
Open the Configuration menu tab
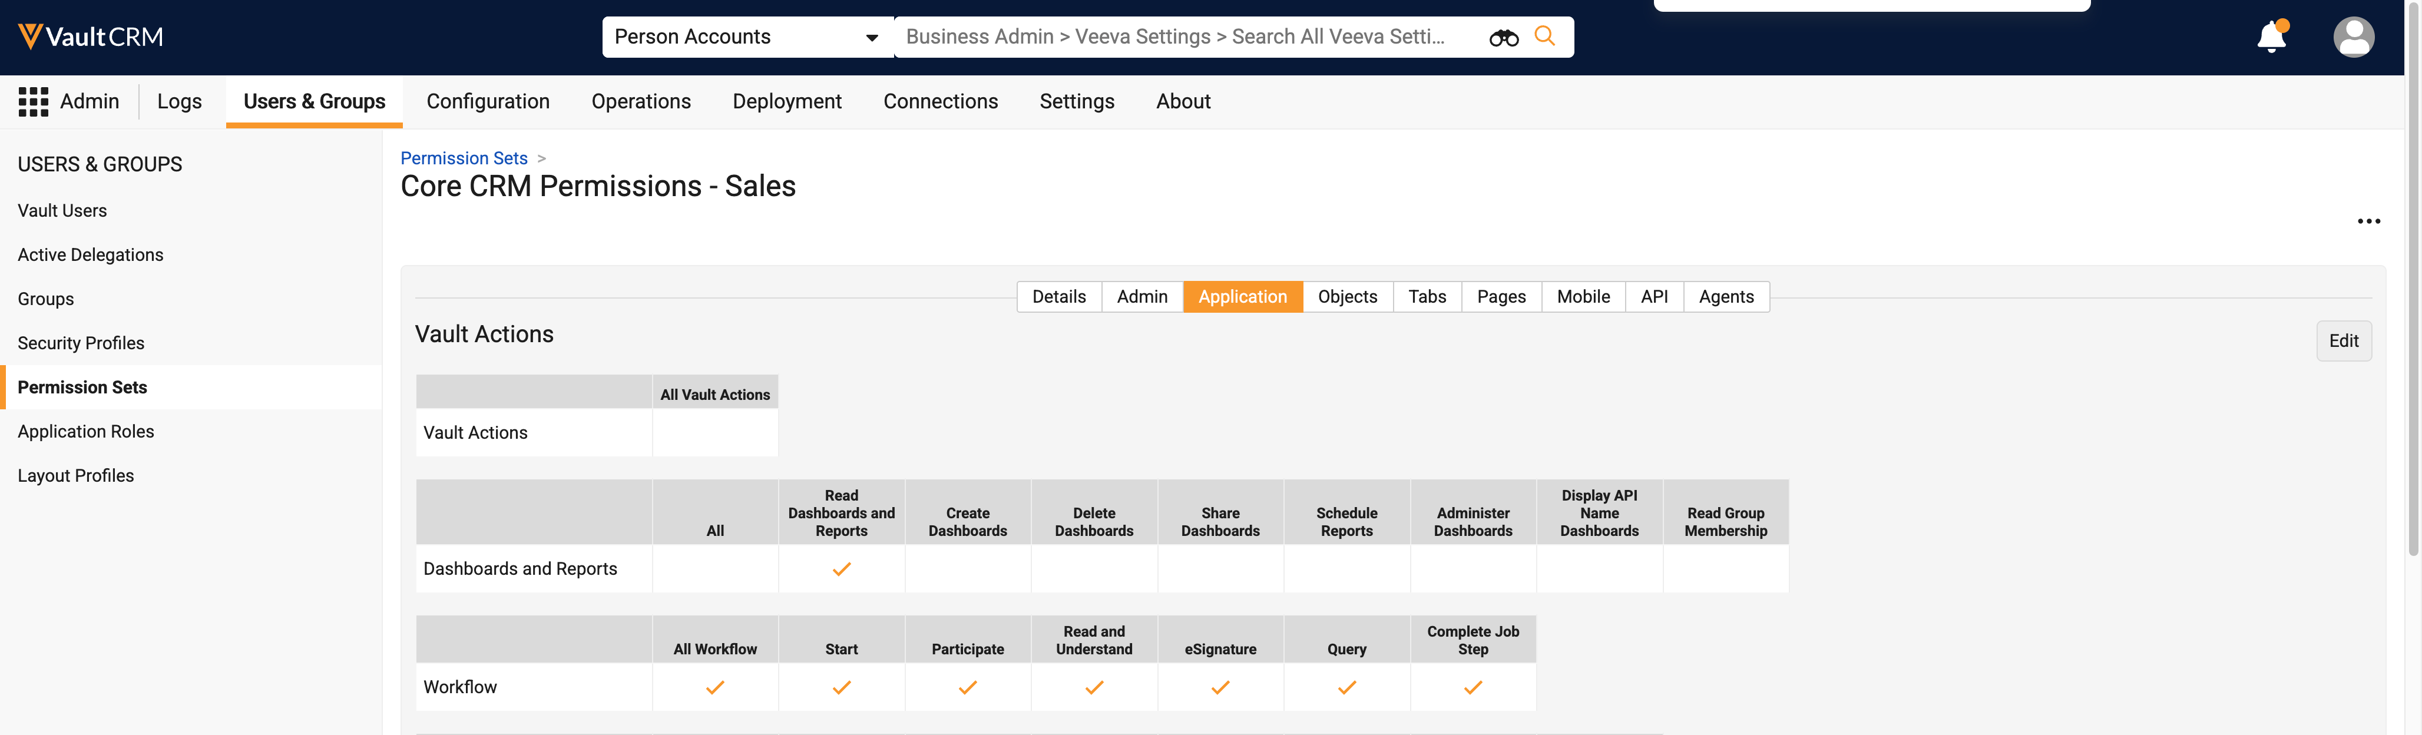pyautogui.click(x=488, y=101)
